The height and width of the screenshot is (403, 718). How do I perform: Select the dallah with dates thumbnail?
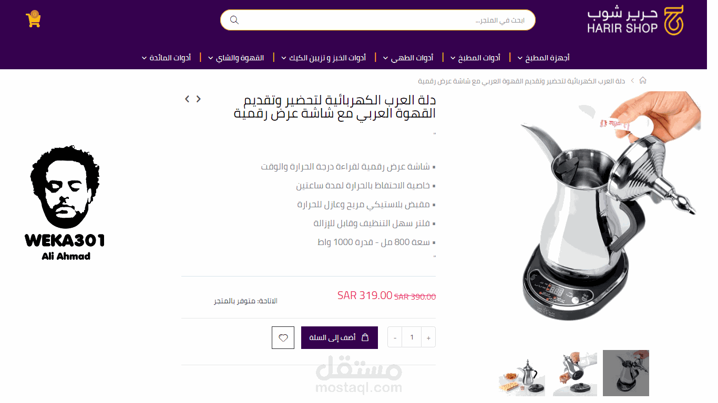pyautogui.click(x=522, y=373)
